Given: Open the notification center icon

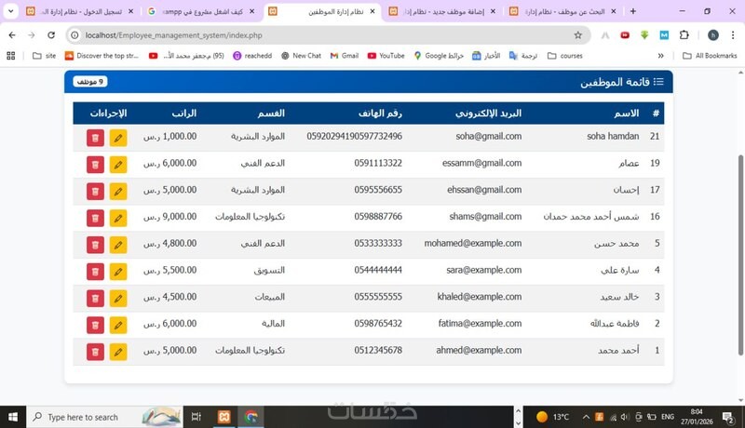Looking at the screenshot, I should click(x=728, y=417).
